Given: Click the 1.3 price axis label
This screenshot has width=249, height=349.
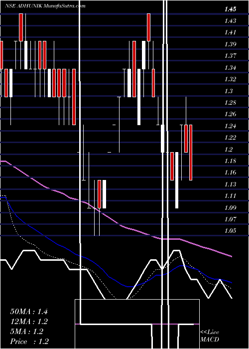Looking at the screenshot, I should (229, 91).
